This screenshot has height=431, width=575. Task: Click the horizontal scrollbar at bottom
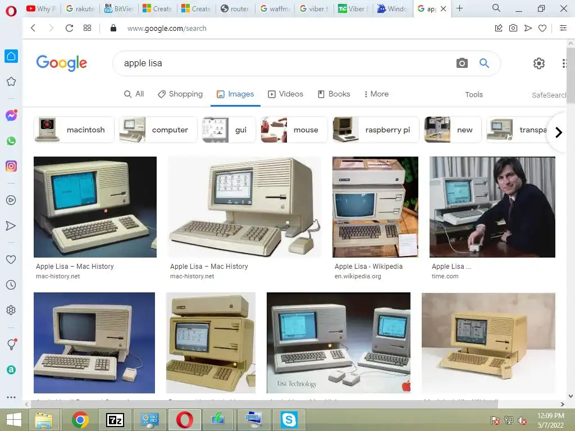(264, 404)
